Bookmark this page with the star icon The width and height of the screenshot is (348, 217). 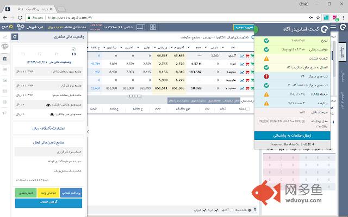(x=318, y=18)
